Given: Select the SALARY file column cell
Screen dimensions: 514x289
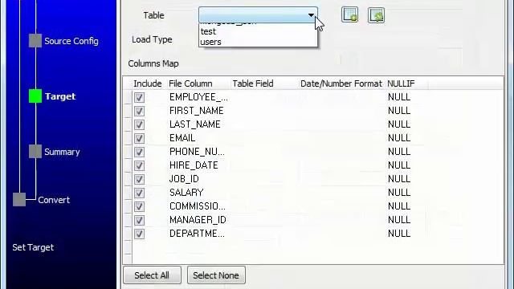Looking at the screenshot, I should point(186,193).
